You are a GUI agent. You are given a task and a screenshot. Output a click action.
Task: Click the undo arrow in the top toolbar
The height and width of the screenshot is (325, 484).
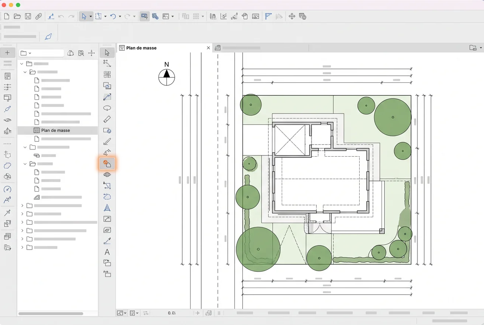(61, 16)
